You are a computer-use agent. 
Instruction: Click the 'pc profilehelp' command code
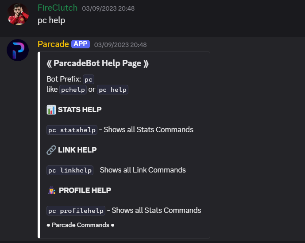click(76, 211)
